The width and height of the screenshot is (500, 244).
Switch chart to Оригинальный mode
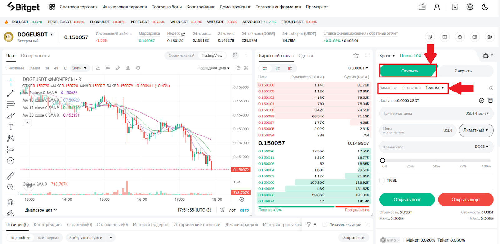click(x=182, y=56)
